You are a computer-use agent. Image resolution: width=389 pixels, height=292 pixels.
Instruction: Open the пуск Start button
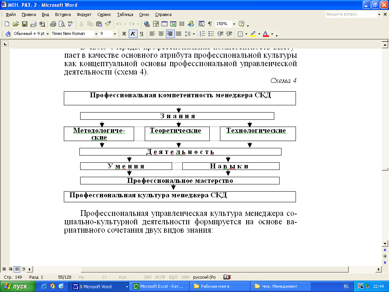tap(17, 287)
